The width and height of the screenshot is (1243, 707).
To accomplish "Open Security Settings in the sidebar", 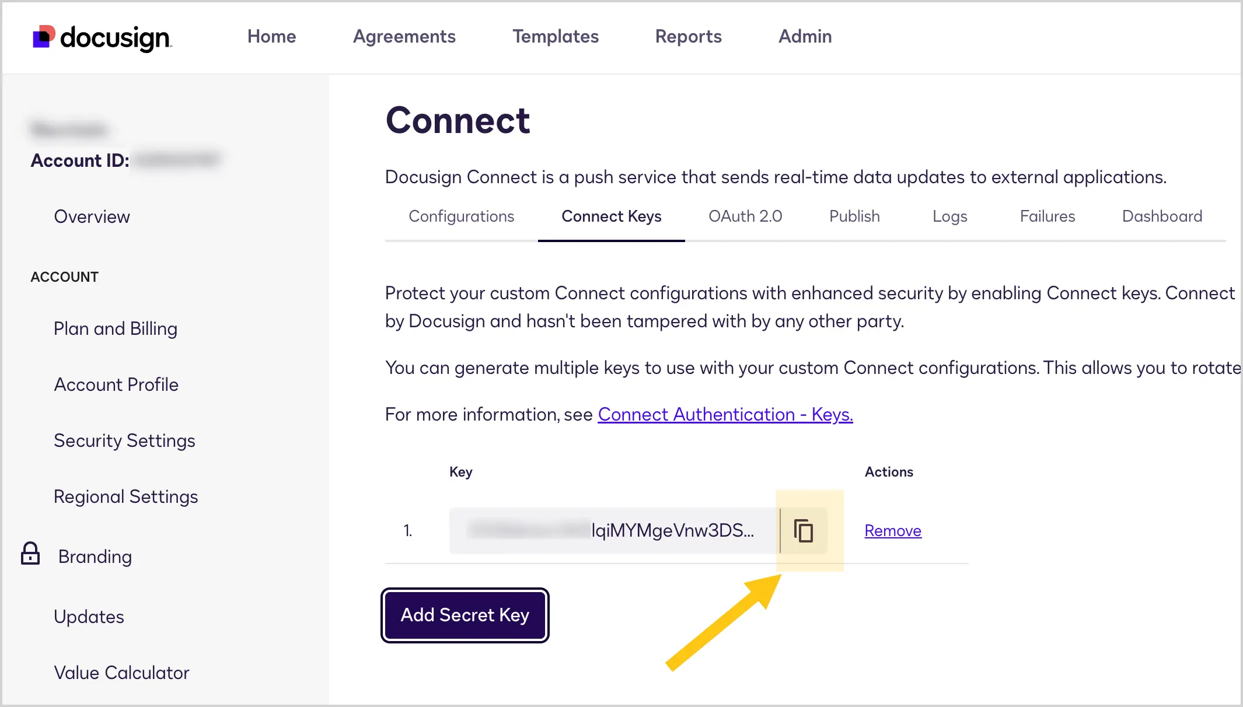I will [124, 440].
